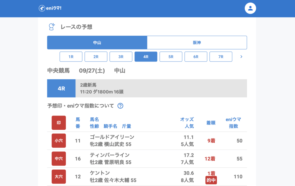Switch to the 阪神 racecourse tab

197,43
